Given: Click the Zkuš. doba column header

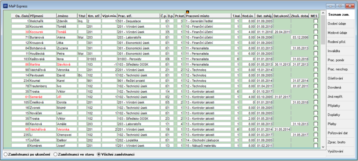Looking at the screenshot, I should (x=299, y=16).
